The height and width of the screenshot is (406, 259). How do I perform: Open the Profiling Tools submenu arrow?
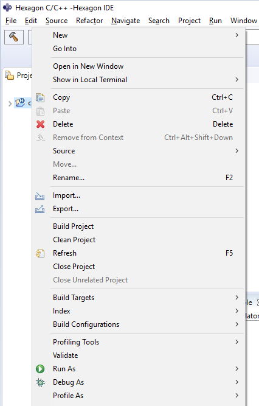[x=237, y=342]
